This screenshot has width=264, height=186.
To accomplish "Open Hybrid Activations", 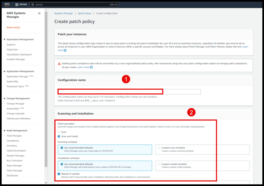I will pyautogui.click(x=16, y=151).
